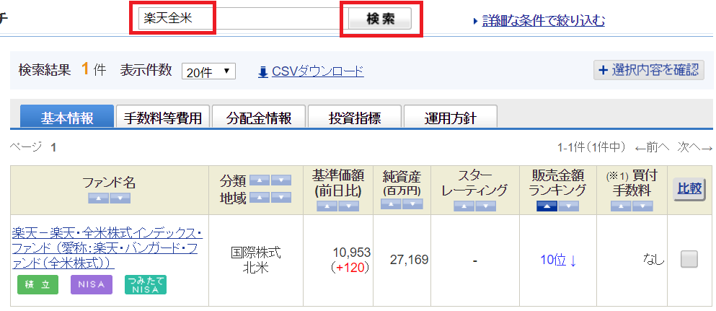Image resolution: width=716 pixels, height=311 pixels.
Task: Sort 基準価額 ascending arrow
Action: click(327, 206)
